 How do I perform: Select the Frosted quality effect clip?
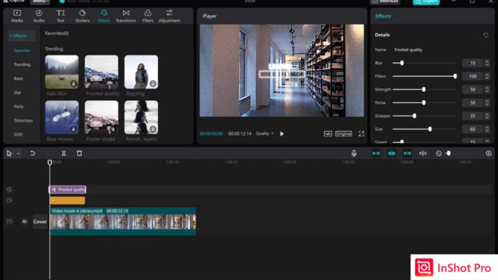(x=68, y=190)
